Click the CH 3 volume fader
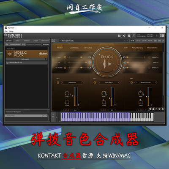The image size is (169, 169). [149, 96]
